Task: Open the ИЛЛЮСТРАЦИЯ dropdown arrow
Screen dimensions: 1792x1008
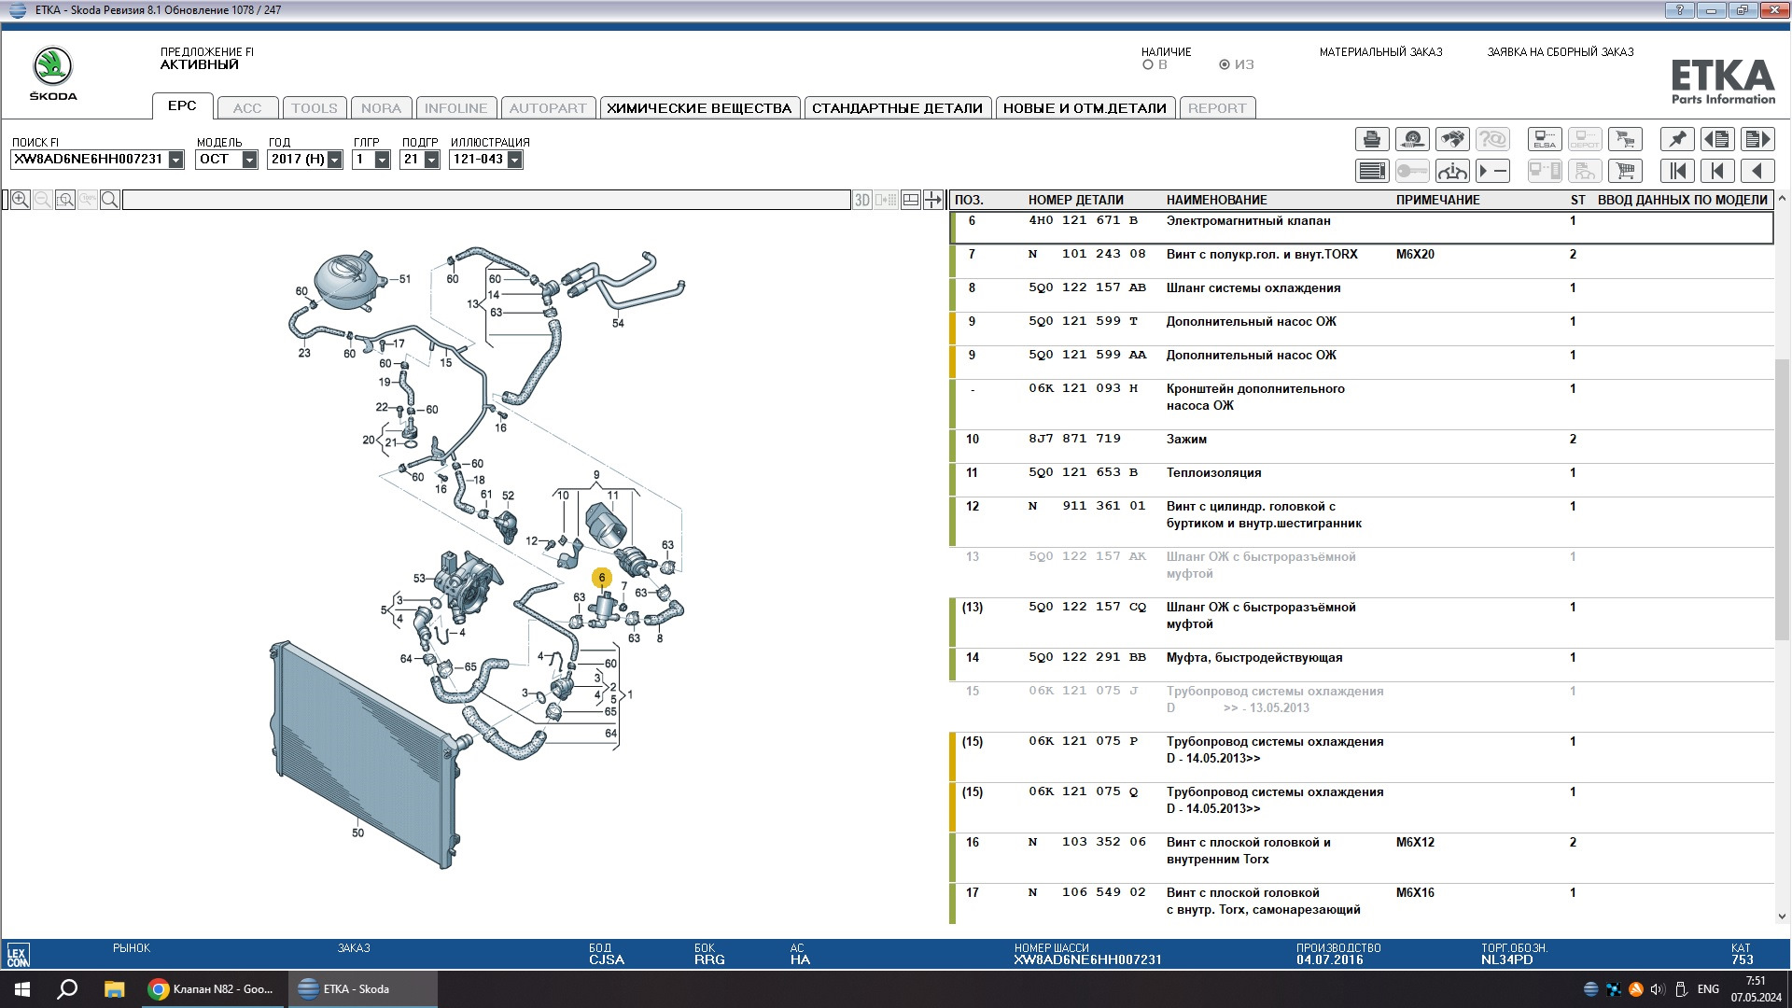Action: [514, 160]
